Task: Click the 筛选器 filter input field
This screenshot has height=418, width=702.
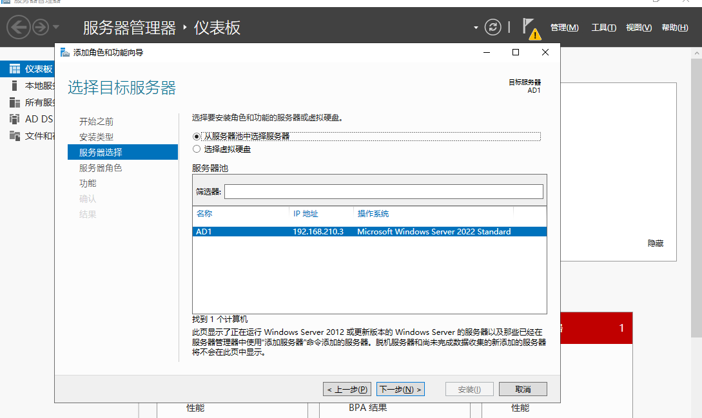Action: 384,191
